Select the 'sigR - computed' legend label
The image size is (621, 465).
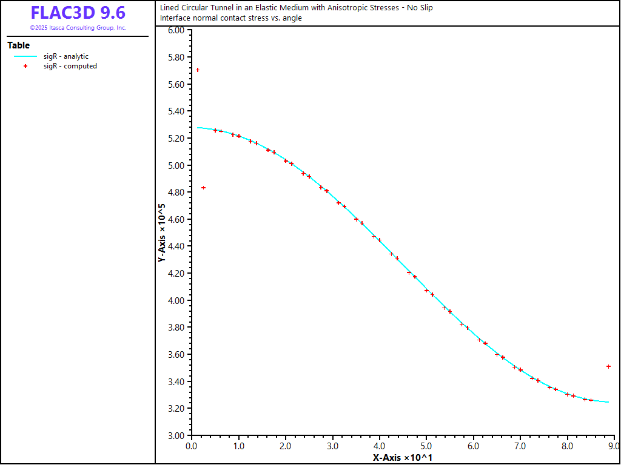(x=70, y=67)
